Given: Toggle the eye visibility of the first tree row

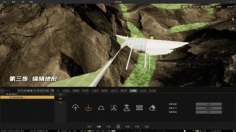Looking at the screenshot, I should coord(7,94).
